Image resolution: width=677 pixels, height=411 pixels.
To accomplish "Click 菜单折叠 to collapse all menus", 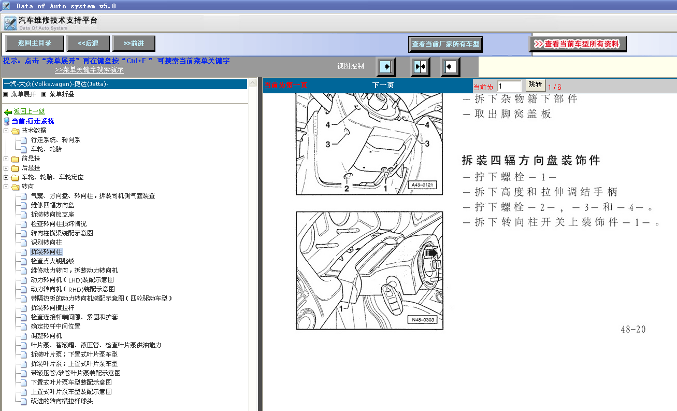I will click(62, 94).
